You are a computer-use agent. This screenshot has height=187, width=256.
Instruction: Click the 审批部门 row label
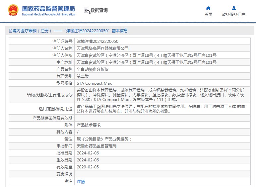pyautogui.click(x=64, y=146)
